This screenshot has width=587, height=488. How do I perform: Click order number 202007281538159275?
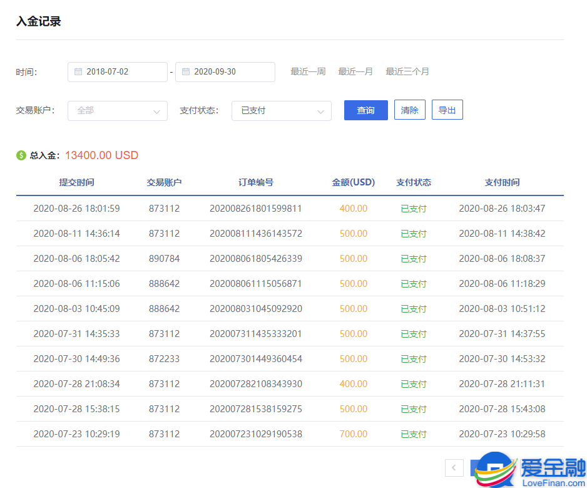point(256,409)
